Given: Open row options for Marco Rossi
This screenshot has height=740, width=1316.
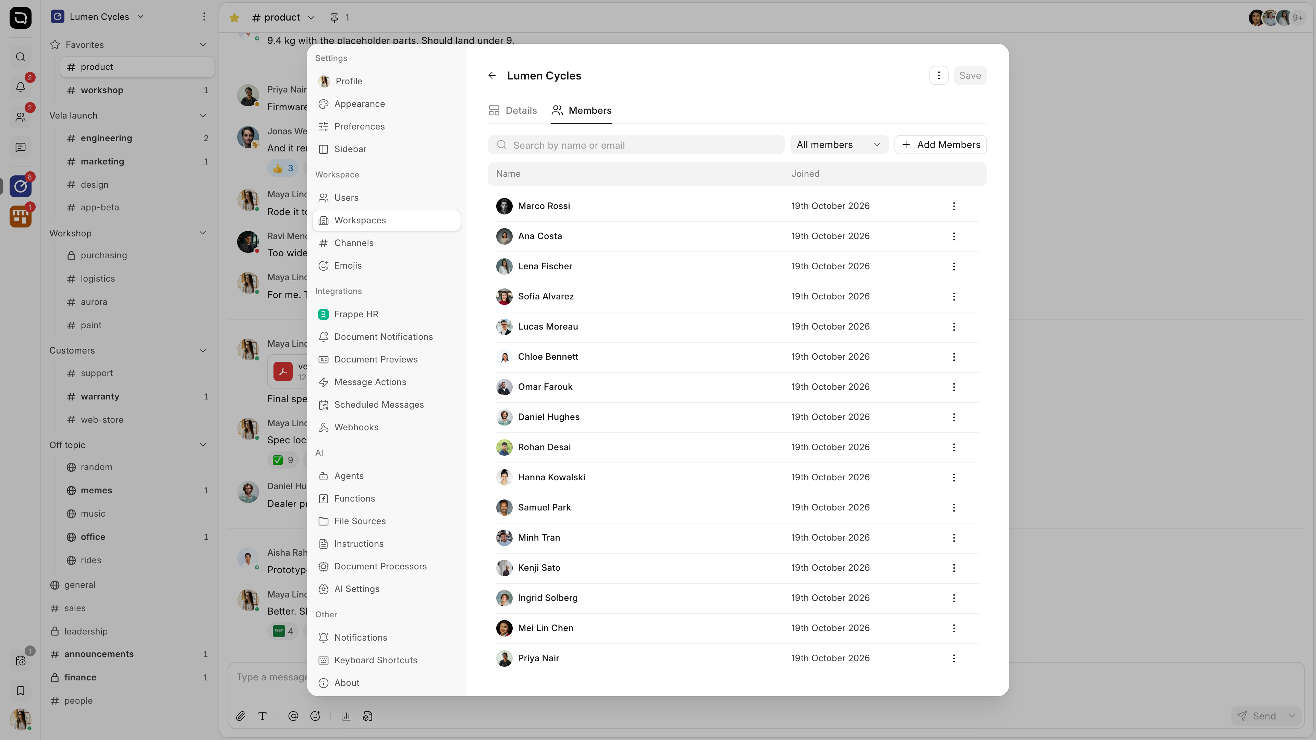Looking at the screenshot, I should coord(954,206).
